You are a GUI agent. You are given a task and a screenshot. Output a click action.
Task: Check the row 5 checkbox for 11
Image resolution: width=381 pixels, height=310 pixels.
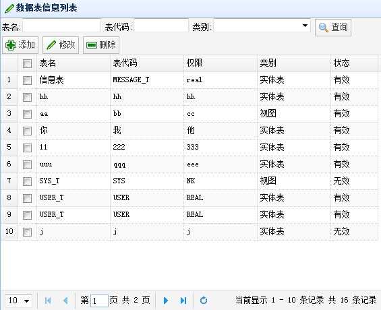[27, 148]
